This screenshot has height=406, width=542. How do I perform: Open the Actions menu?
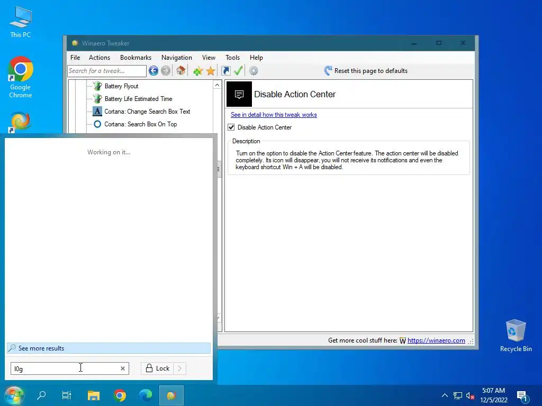[x=100, y=58]
